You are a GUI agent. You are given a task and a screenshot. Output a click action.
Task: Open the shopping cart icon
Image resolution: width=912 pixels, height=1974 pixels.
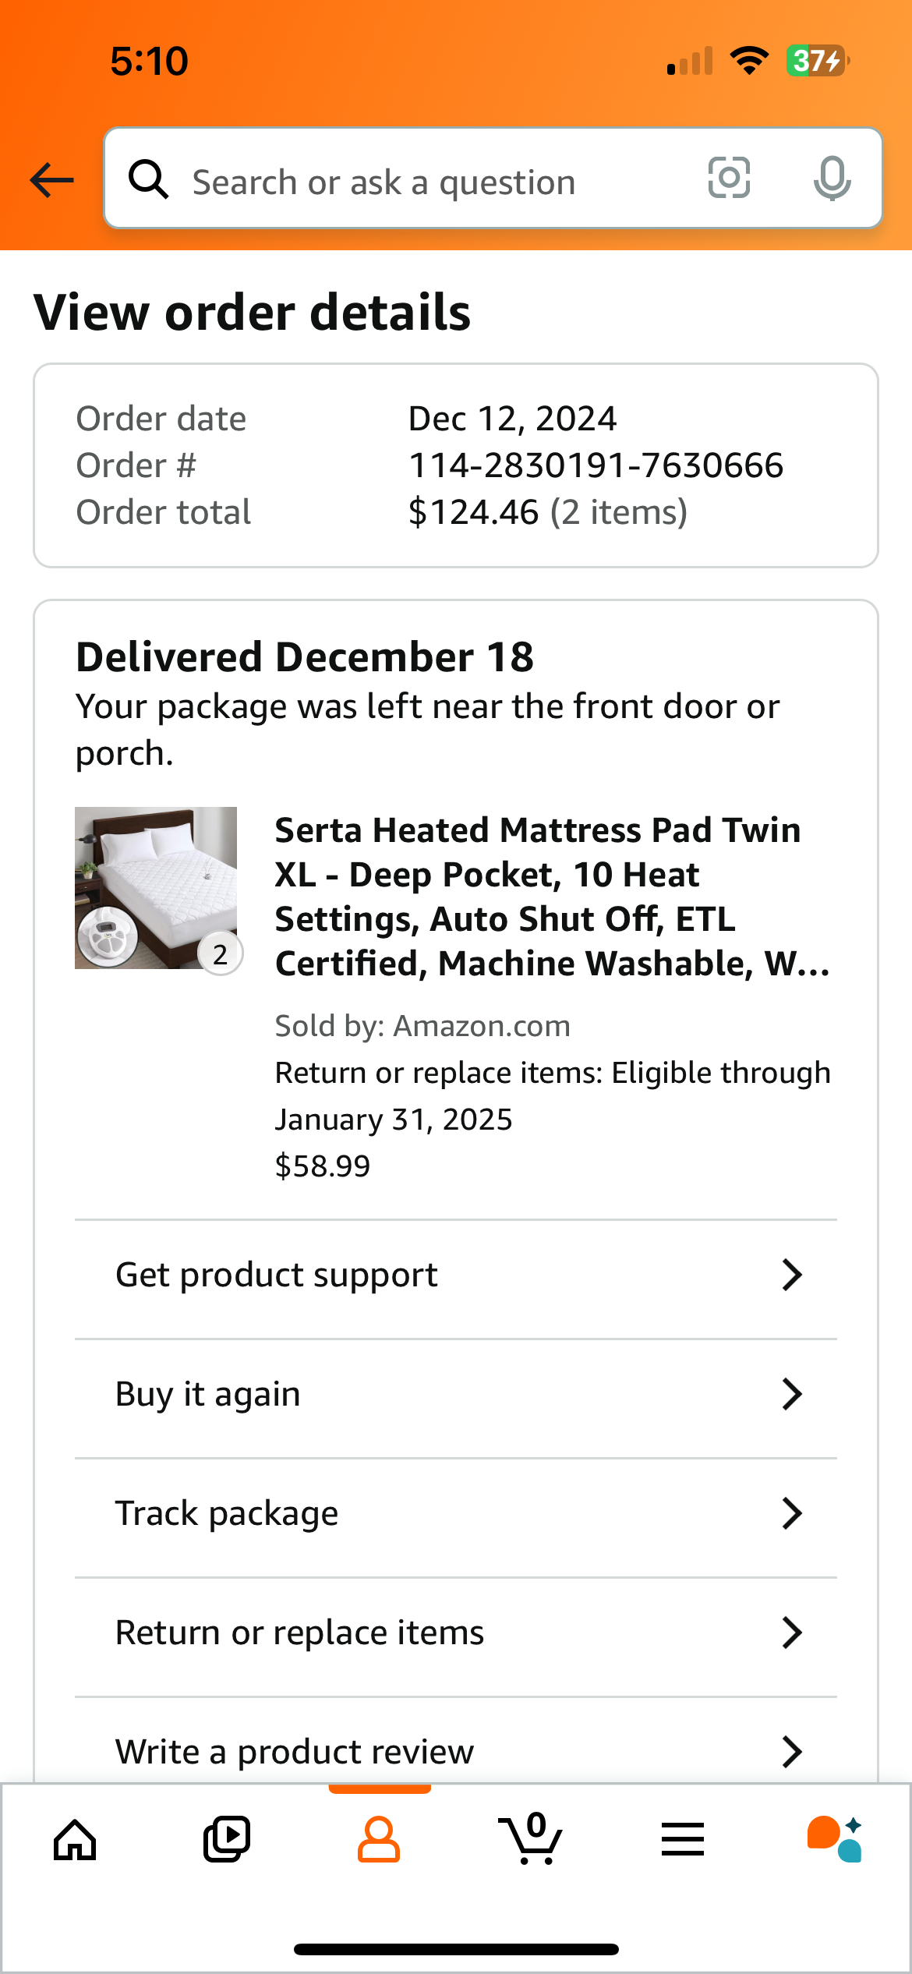(x=531, y=1838)
